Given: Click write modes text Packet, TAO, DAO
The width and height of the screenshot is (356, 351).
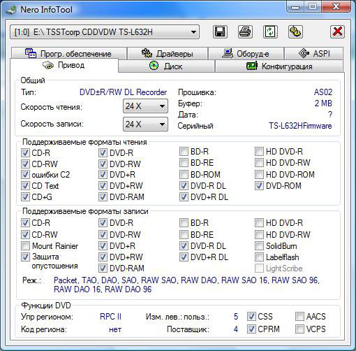Looking at the screenshot, I should pos(186,285).
